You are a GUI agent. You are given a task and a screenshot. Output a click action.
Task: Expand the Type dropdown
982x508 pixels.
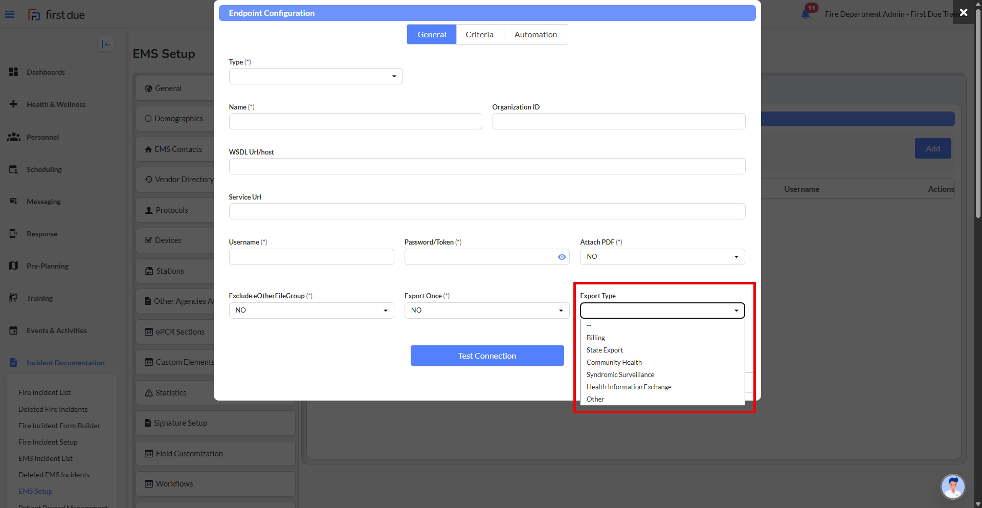(316, 76)
